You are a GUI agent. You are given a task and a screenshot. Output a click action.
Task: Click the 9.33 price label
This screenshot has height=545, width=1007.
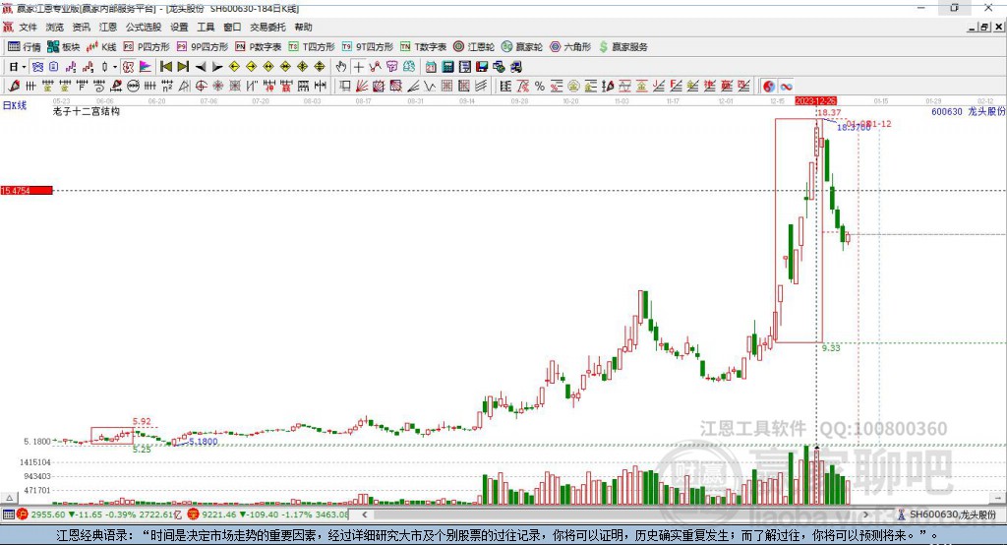(831, 347)
